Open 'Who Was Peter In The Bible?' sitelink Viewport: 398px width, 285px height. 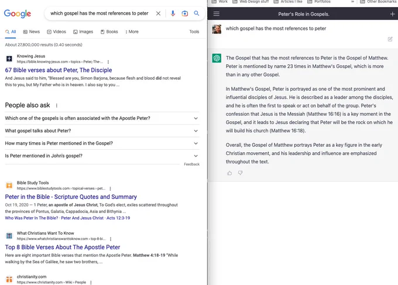click(32, 218)
